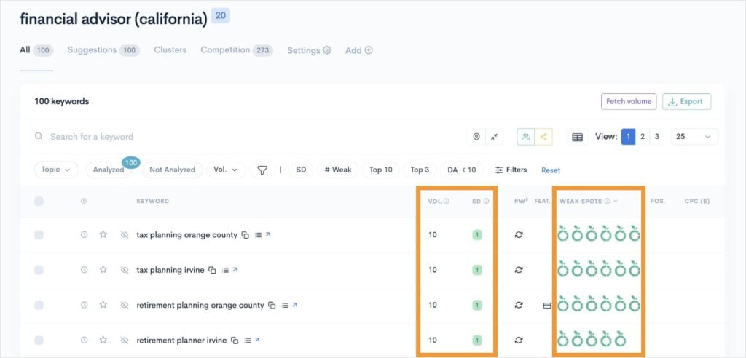Toggle the select-all keywords checkbox in header

click(39, 201)
